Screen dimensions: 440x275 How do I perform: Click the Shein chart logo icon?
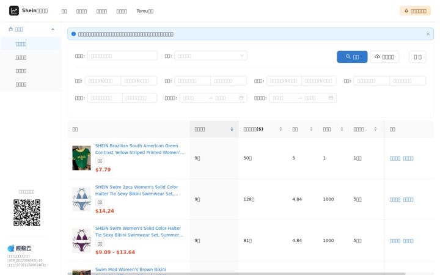tap(13, 10)
